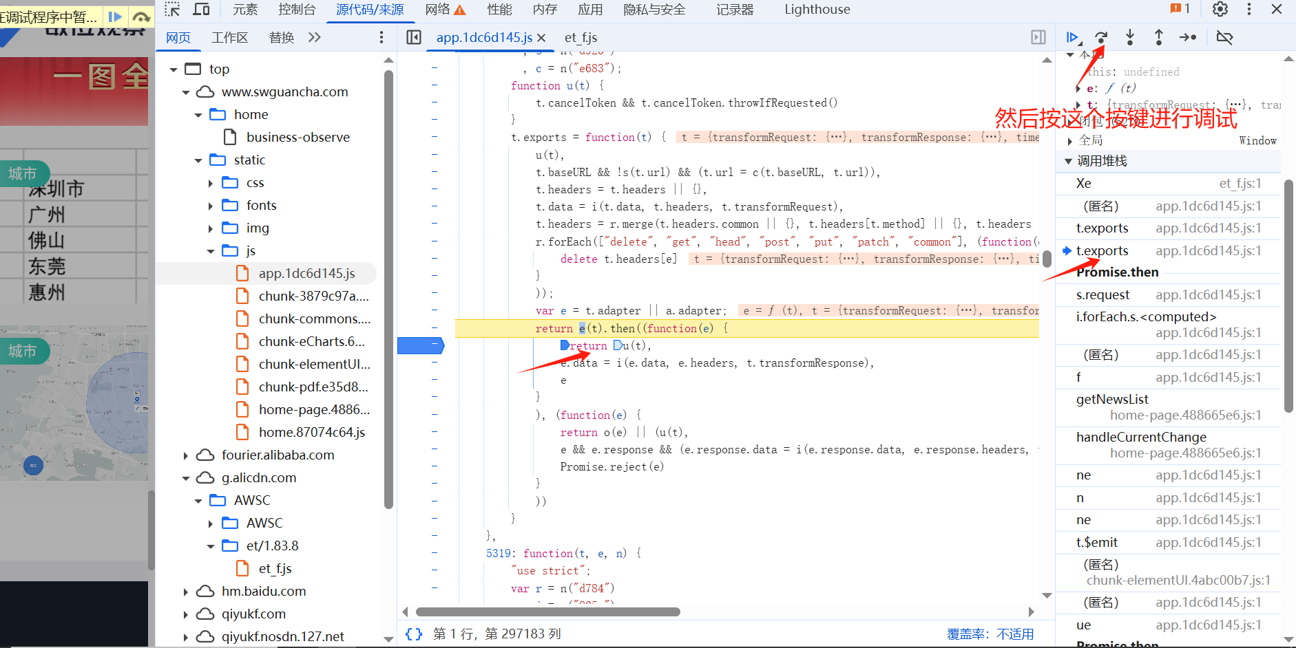Click the issues counter badge
The image size is (1296, 648).
pos(1180,9)
